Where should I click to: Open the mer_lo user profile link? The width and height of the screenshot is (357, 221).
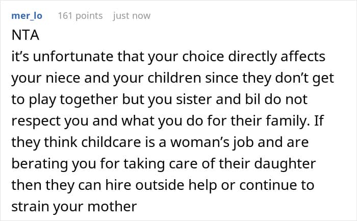pyautogui.click(x=27, y=16)
